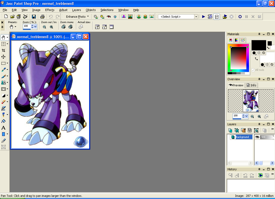
Task: Switch to Info tab in Overview
Action: (251, 85)
